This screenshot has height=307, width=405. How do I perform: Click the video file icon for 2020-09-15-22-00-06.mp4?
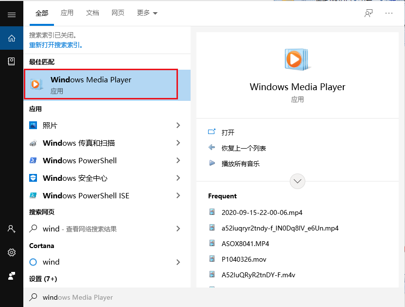pyautogui.click(x=212, y=212)
